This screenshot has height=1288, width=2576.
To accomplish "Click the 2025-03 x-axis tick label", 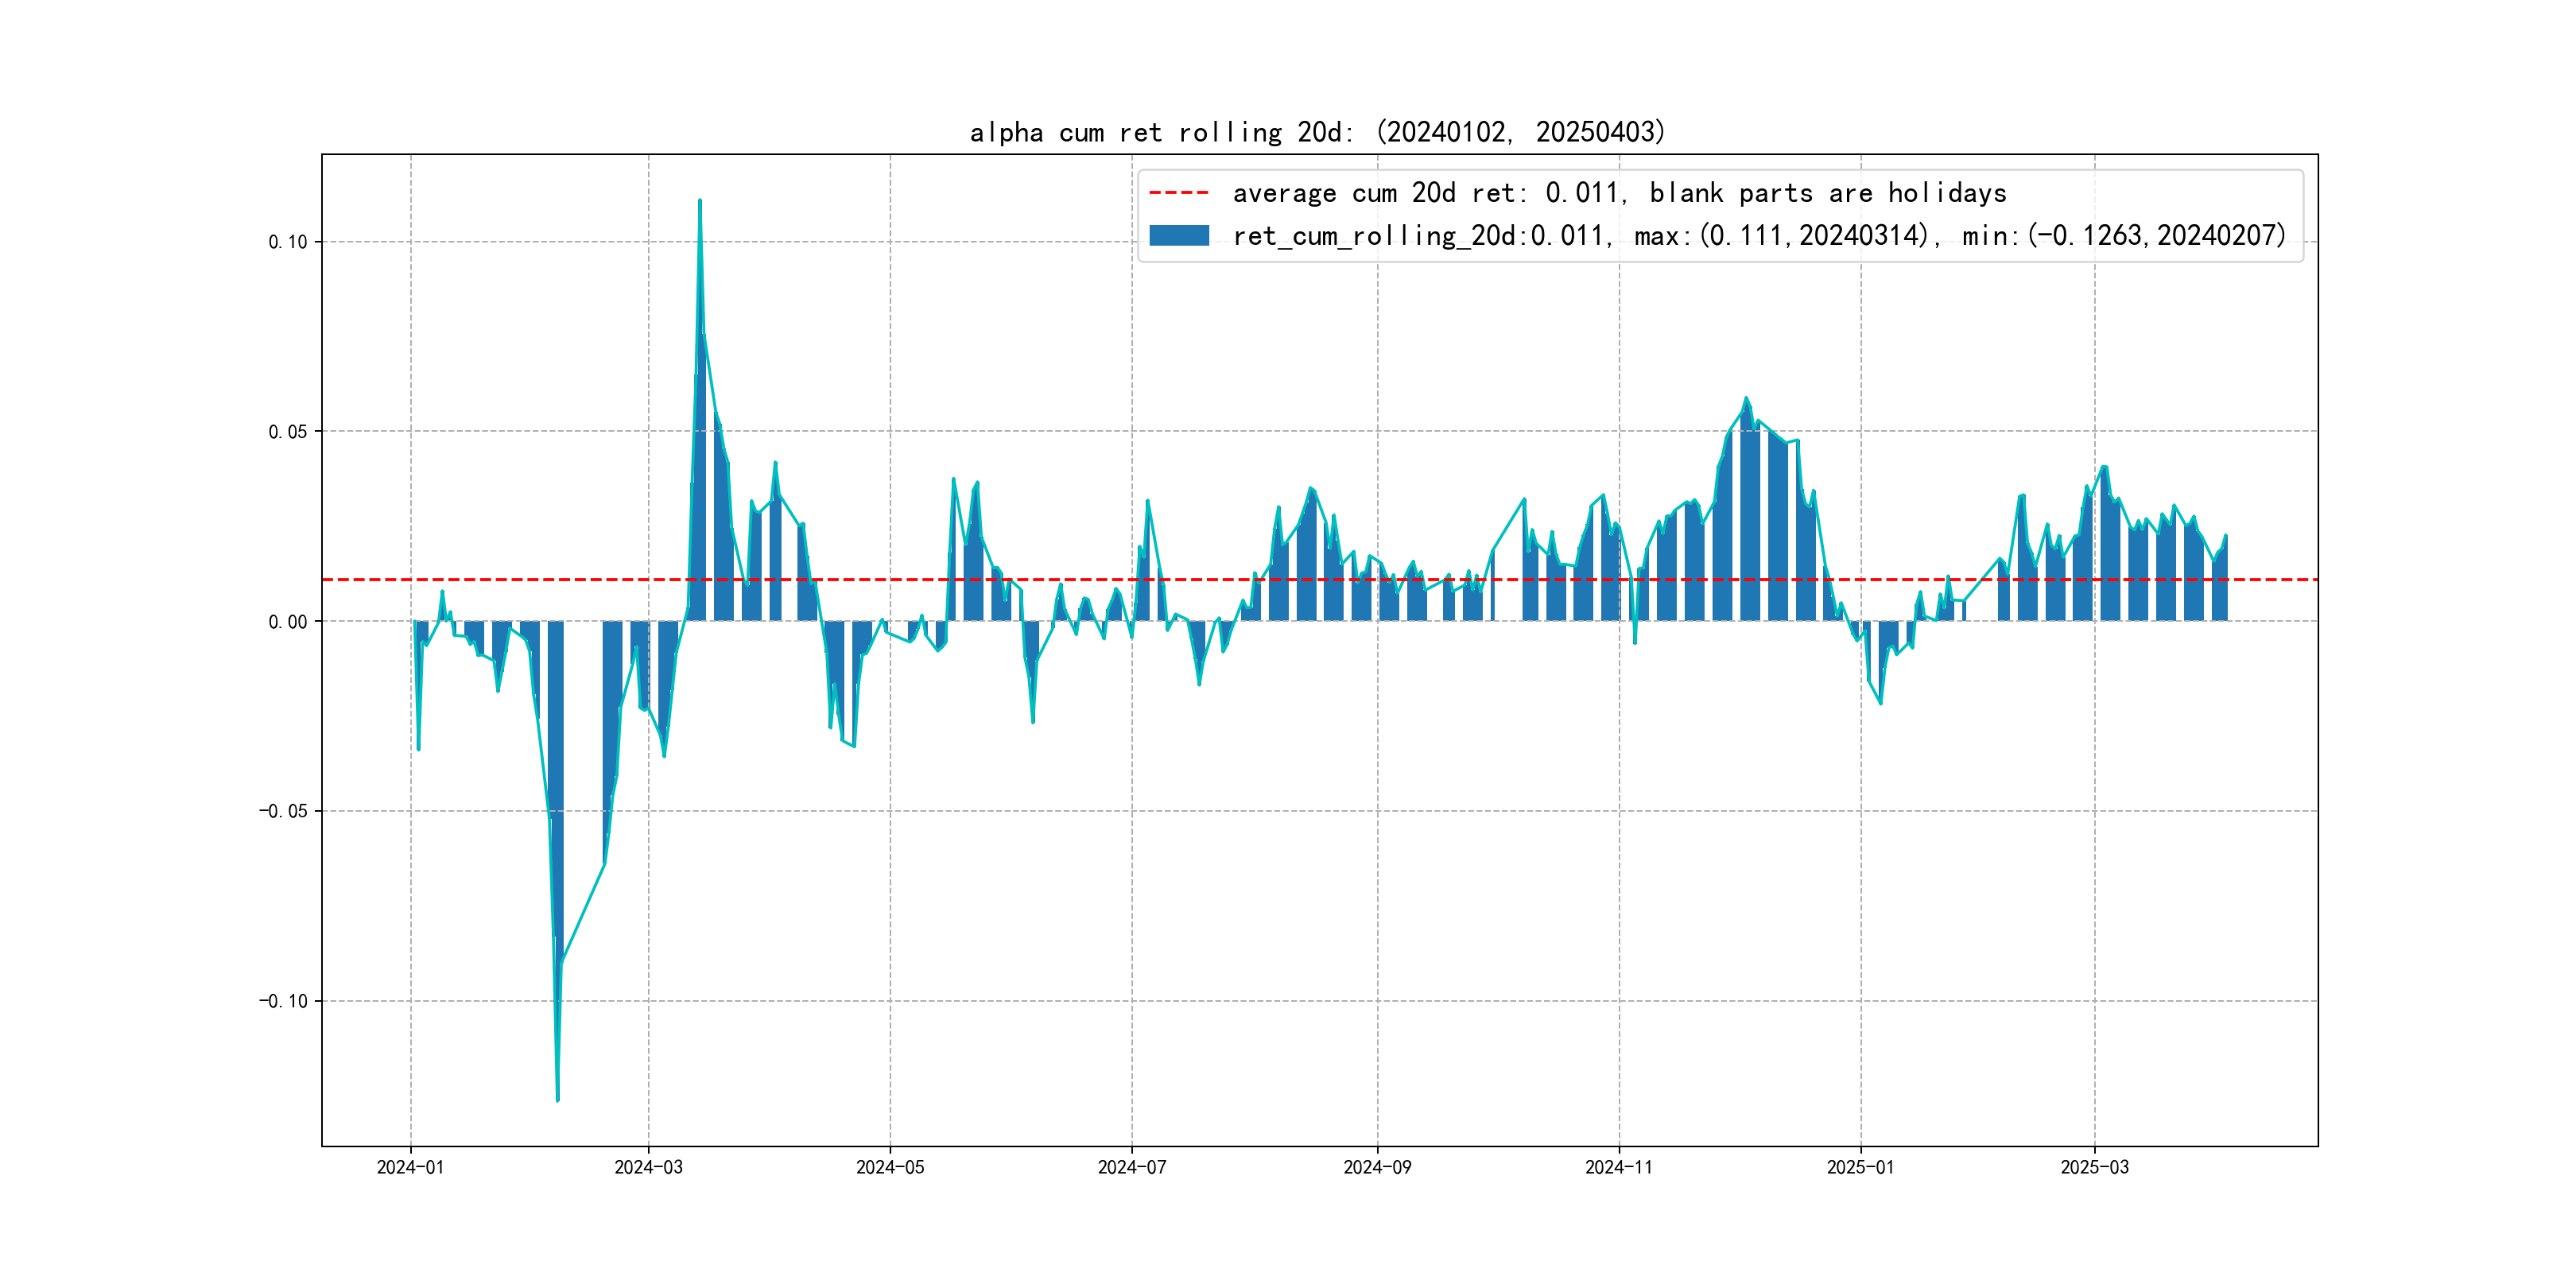I will click(2094, 1167).
